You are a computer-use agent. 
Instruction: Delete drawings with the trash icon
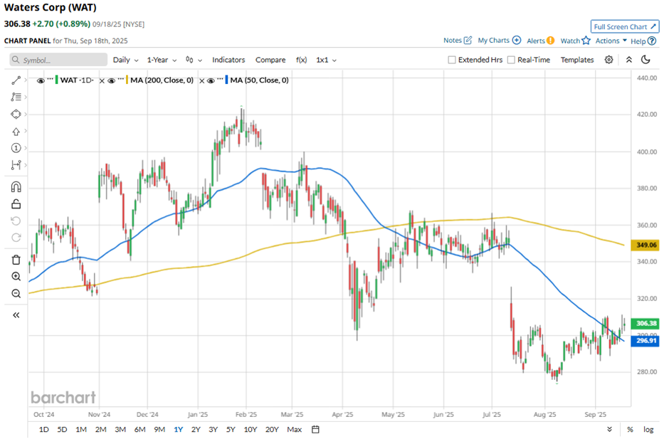16,260
